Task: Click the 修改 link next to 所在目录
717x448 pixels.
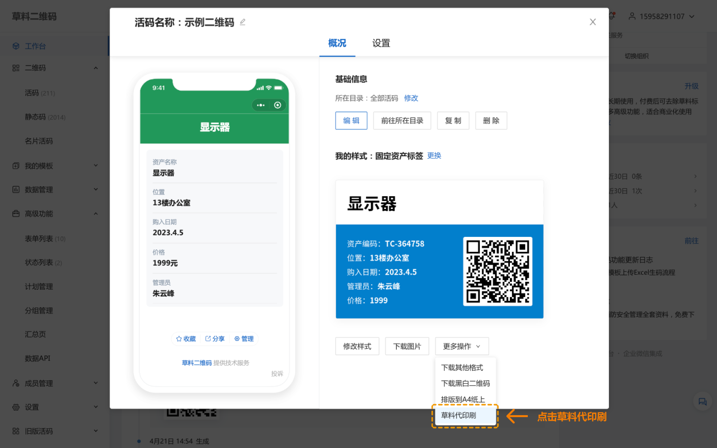Action: tap(411, 98)
